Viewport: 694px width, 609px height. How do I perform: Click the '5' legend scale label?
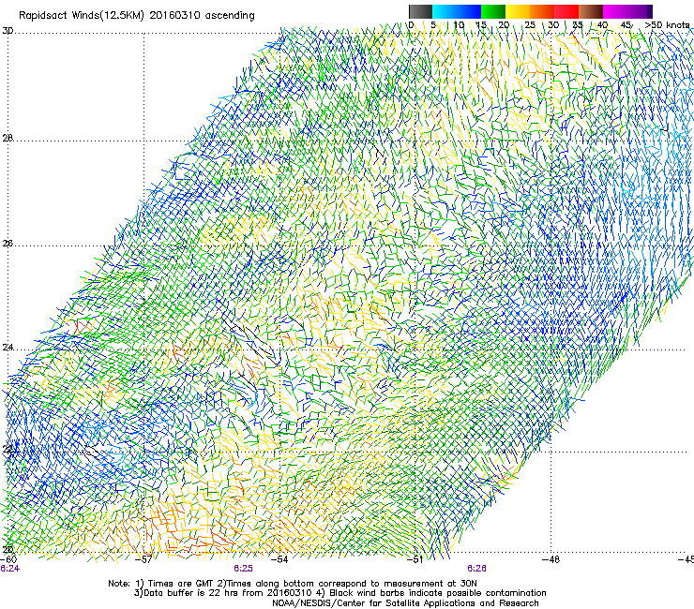point(433,25)
